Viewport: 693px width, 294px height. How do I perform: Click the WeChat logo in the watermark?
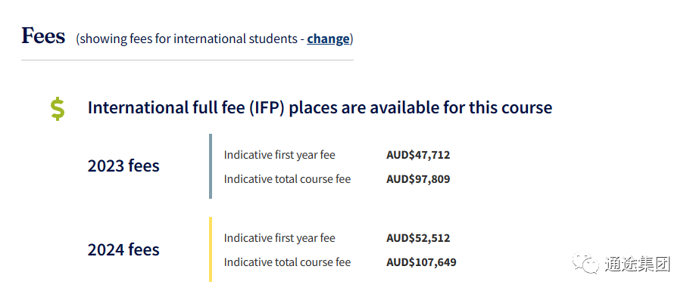(585, 263)
